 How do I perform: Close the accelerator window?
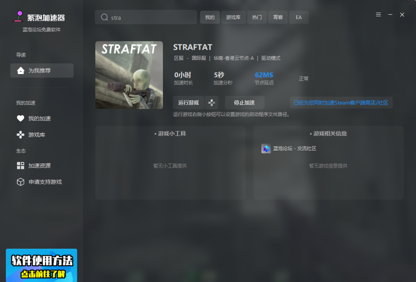tap(402, 15)
